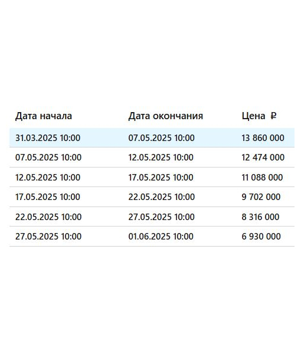Click end date 12.05.2025 10:00 cell
Viewport: 301px width, 354px height.
coord(161,158)
